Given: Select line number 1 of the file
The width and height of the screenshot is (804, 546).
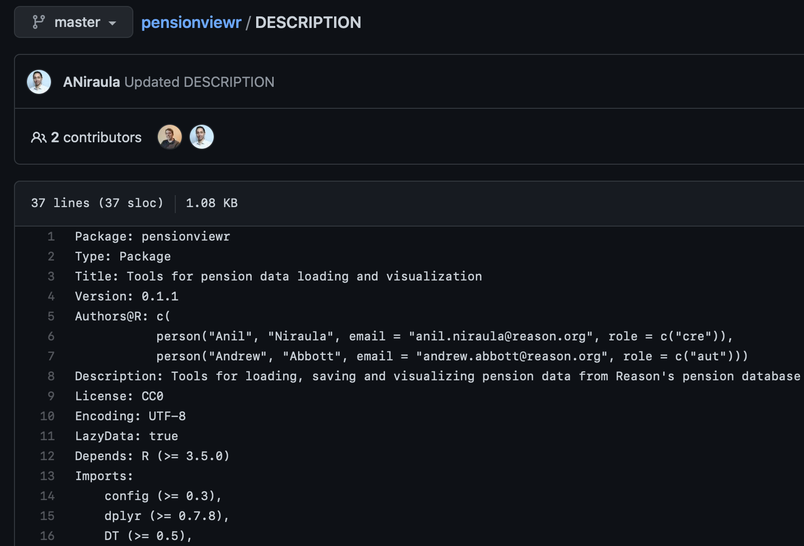Looking at the screenshot, I should [x=51, y=237].
